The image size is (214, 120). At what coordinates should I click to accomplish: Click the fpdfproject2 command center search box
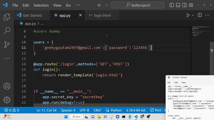pos(138,5)
